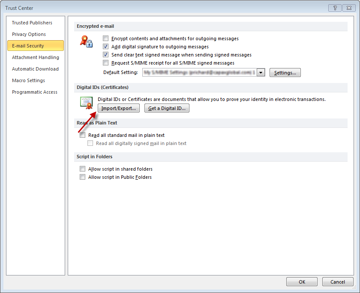Uncheck Add digital signature to outgoing messages
Screen dimensions: 360x293
tap(105, 47)
